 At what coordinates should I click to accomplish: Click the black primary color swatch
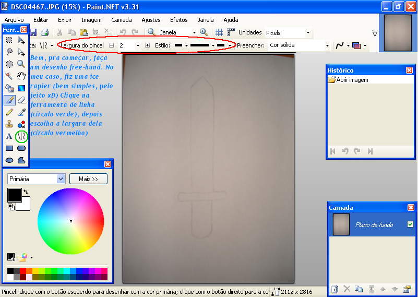(x=14, y=195)
